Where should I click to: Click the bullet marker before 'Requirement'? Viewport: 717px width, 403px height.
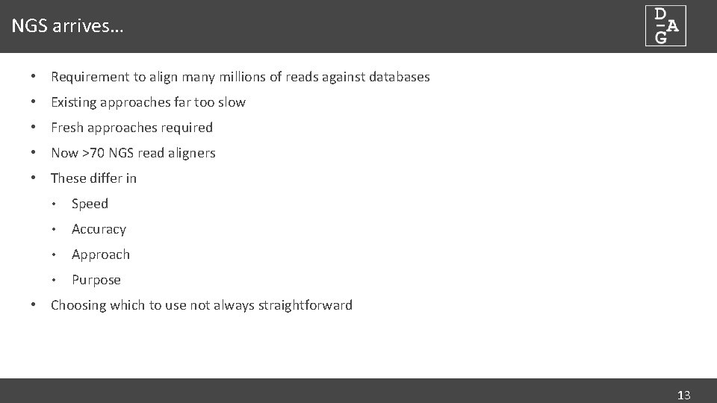(x=33, y=76)
